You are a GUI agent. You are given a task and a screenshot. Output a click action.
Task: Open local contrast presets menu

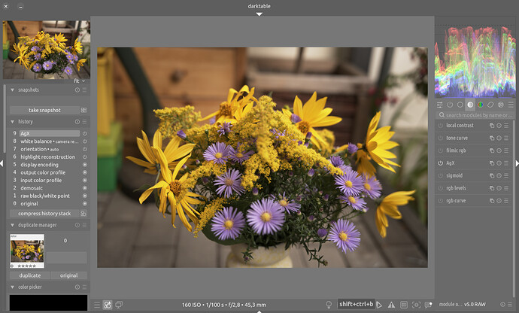pyautogui.click(x=506, y=126)
